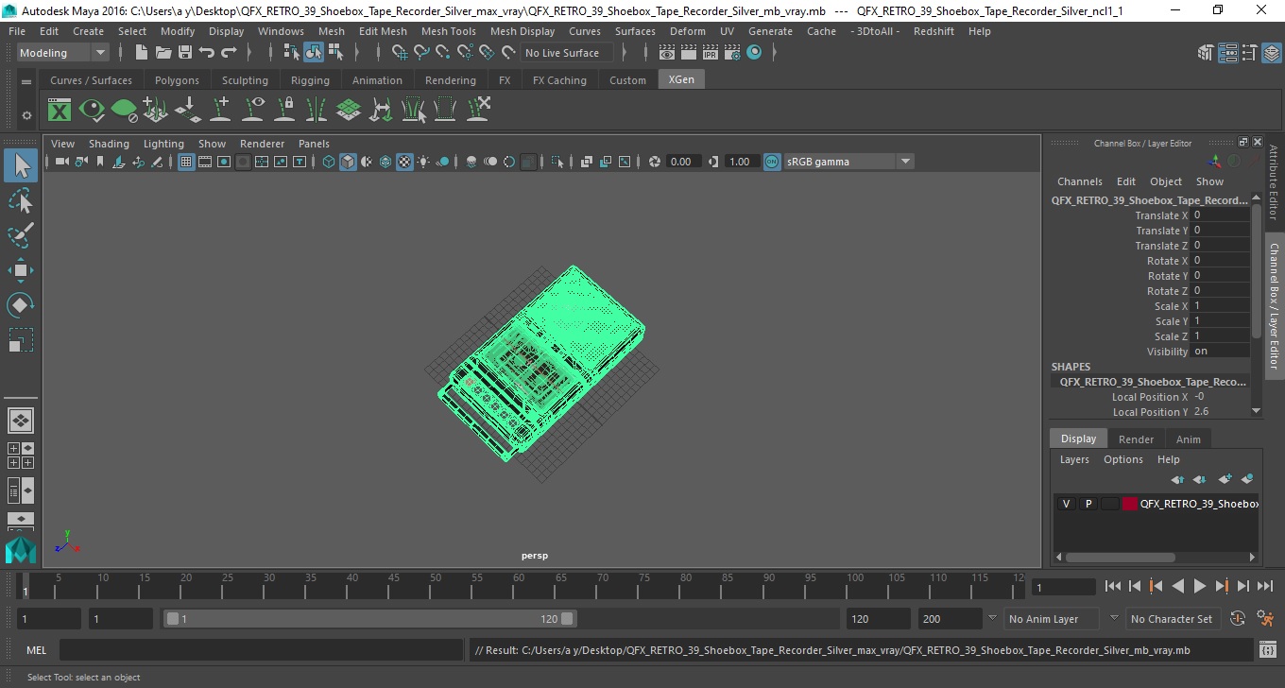Click go to start of playback range
1285x688 pixels.
tap(1113, 587)
